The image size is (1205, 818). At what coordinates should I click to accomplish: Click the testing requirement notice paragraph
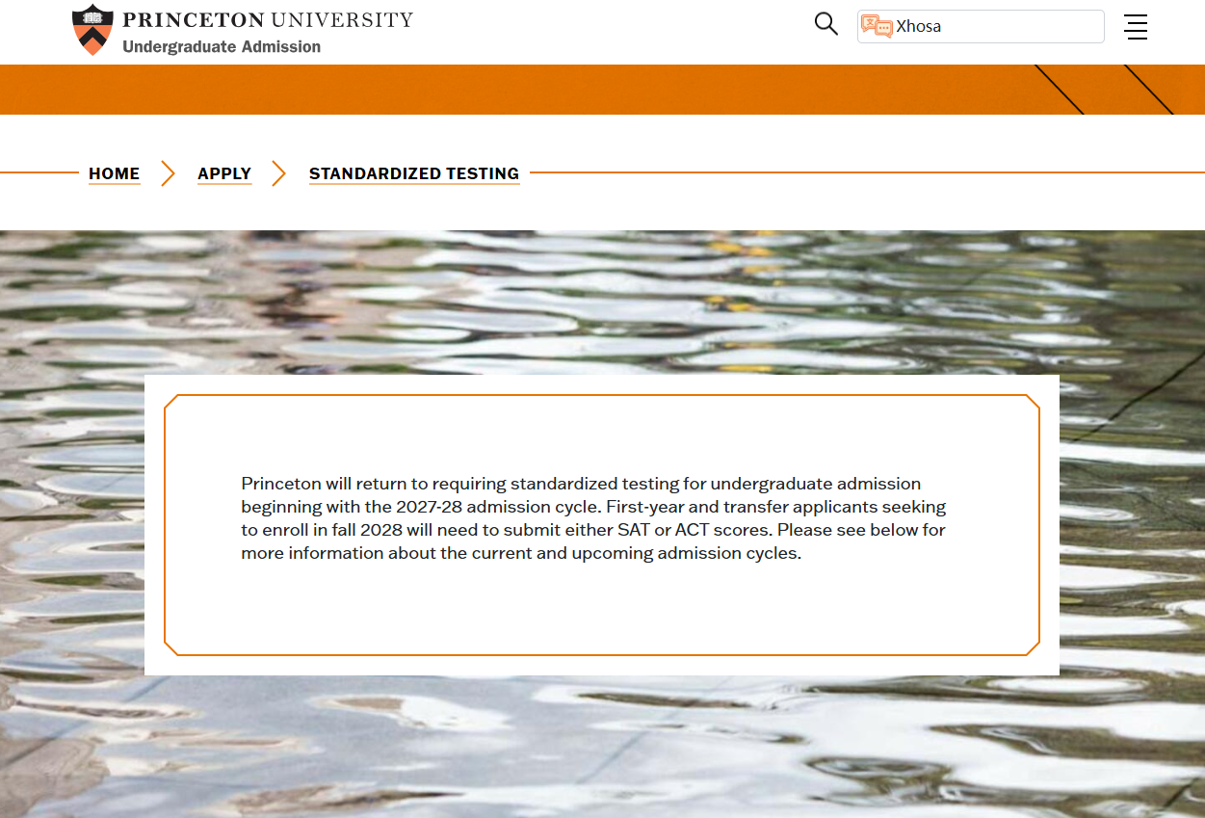click(593, 518)
